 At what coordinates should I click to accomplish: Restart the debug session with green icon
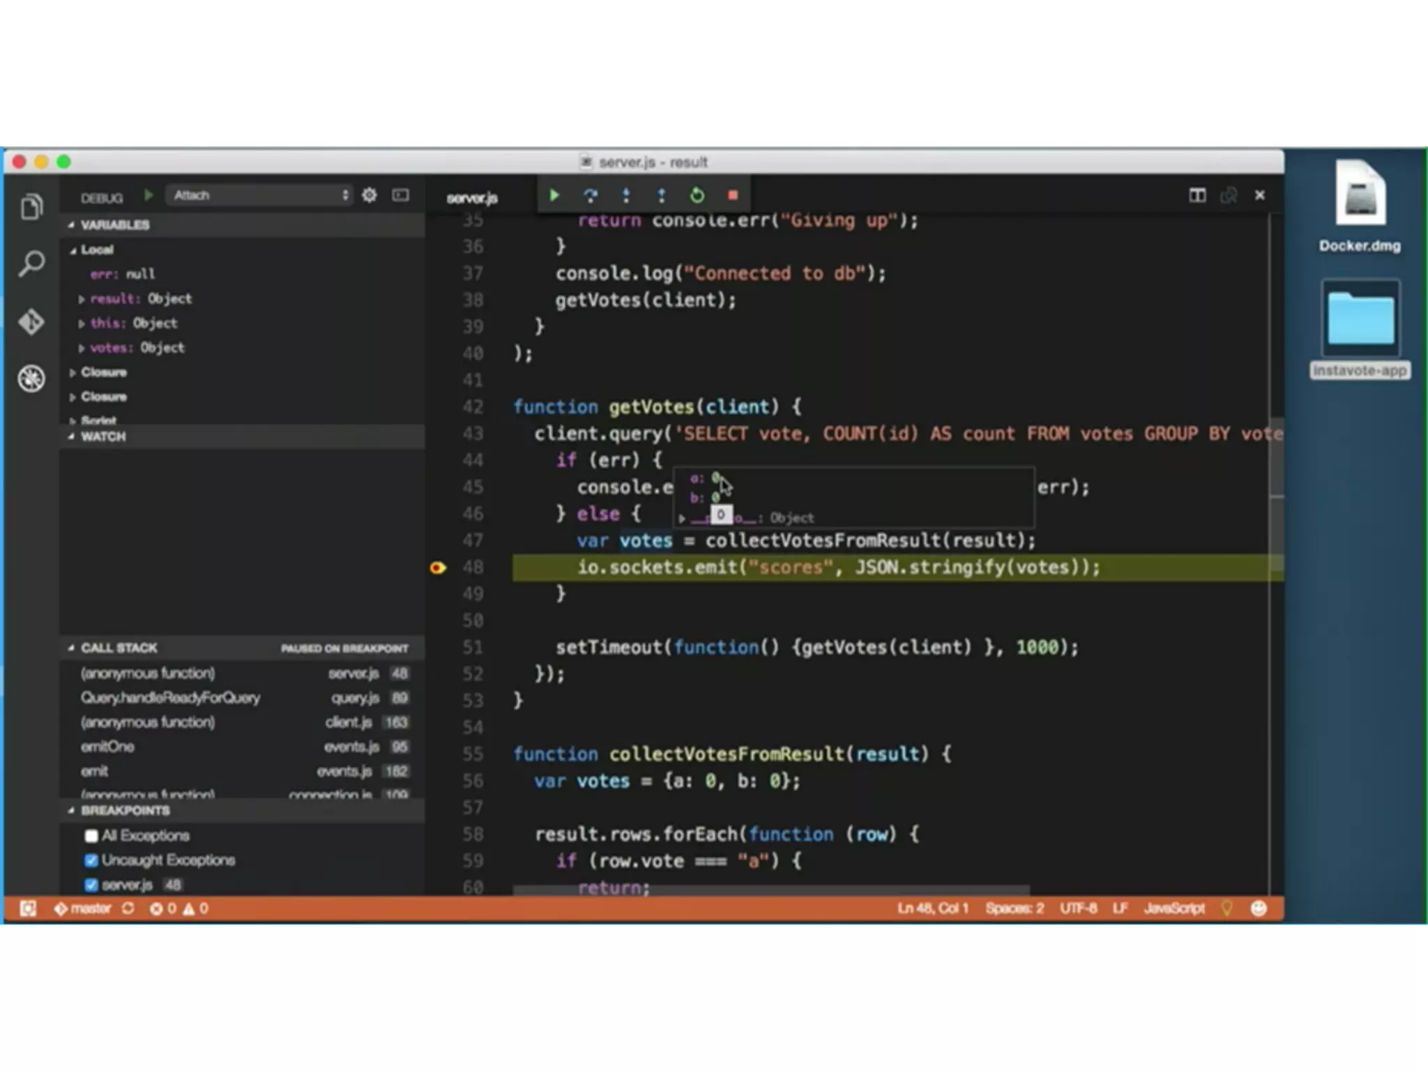[697, 195]
